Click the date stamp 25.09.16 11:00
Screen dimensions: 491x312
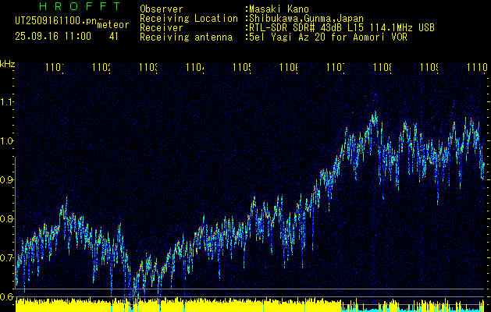click(x=53, y=37)
